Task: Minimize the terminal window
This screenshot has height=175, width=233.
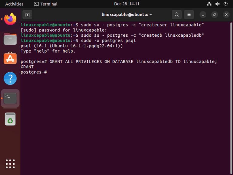Action: [203, 15]
